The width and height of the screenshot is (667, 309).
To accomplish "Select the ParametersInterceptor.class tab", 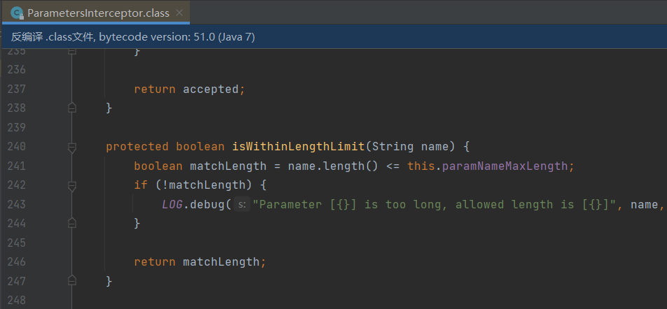I will pos(96,13).
